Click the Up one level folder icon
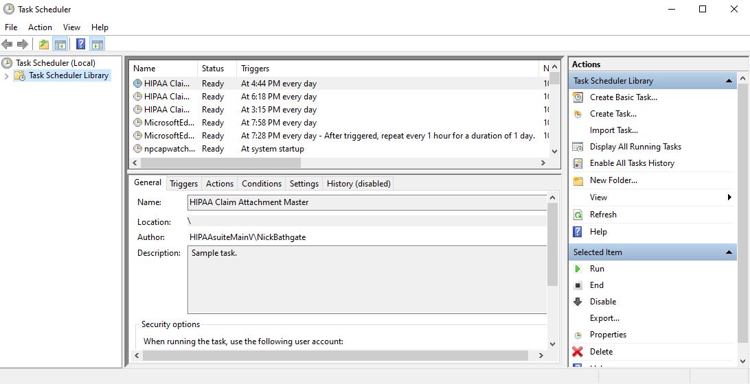This screenshot has width=750, height=384. tap(44, 45)
